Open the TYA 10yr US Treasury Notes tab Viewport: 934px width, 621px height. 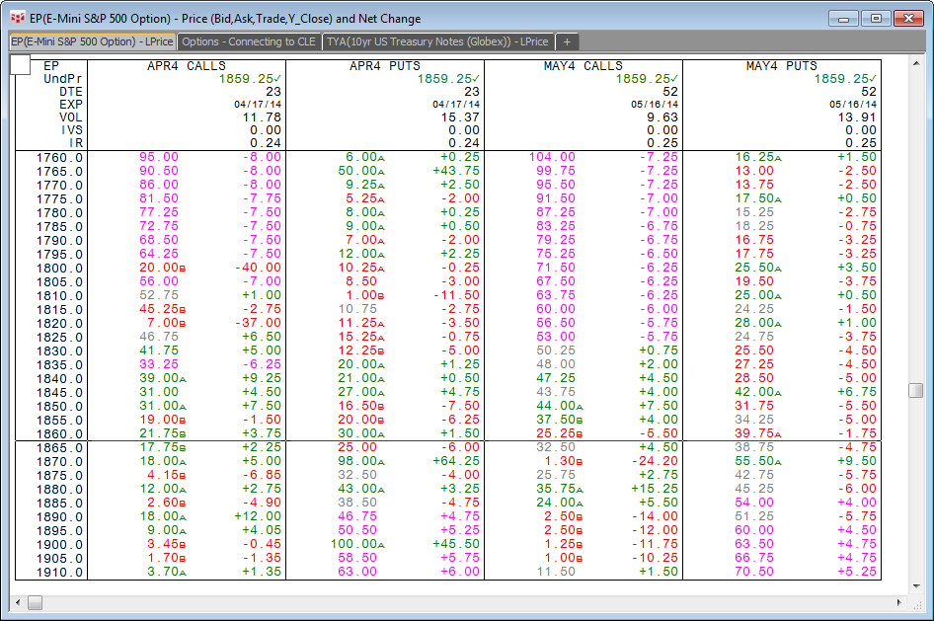(x=437, y=41)
